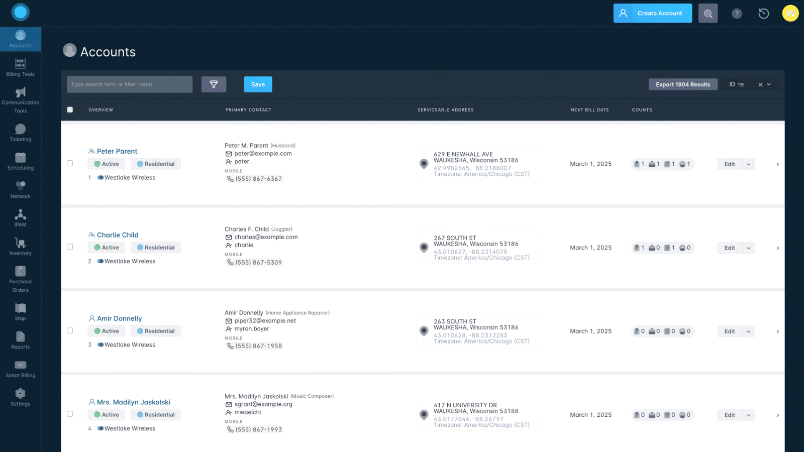Expand Mrs. Madilyn Jaskolski's row details chevron

click(x=777, y=415)
